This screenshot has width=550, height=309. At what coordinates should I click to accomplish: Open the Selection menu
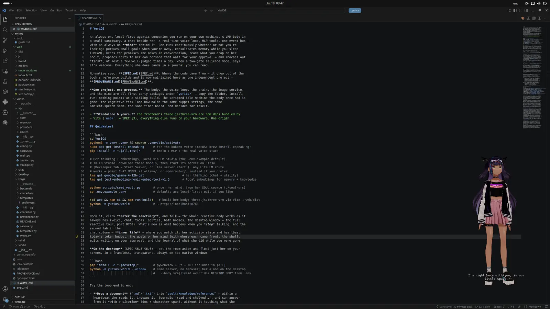pyautogui.click(x=31, y=11)
